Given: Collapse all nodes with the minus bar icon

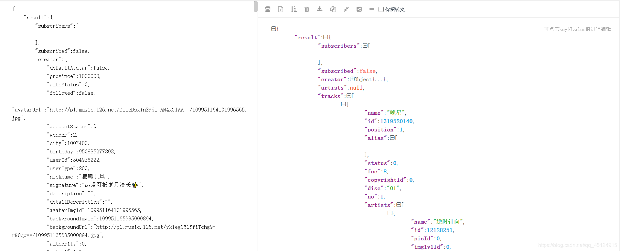Looking at the screenshot, I should [x=372, y=9].
